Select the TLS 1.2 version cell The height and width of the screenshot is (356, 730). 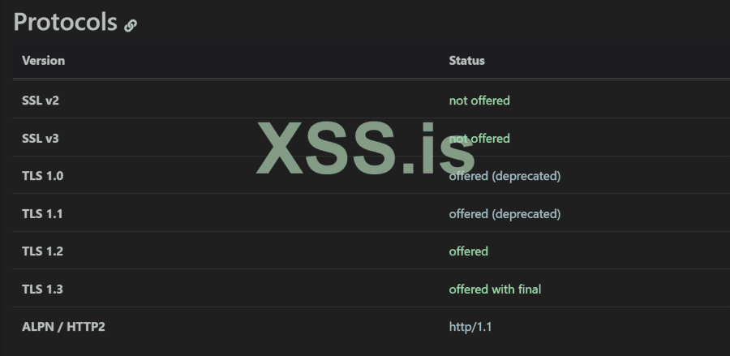pyautogui.click(x=42, y=251)
